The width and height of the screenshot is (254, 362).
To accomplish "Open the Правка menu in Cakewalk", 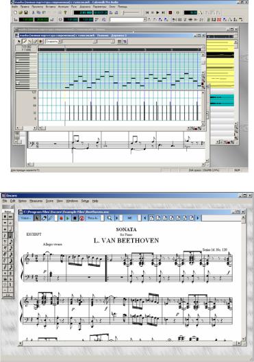I will 25,7.
